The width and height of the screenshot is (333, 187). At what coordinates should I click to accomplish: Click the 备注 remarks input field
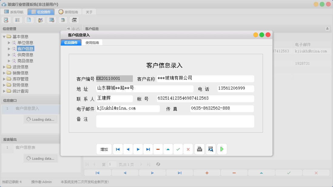pos(175,121)
